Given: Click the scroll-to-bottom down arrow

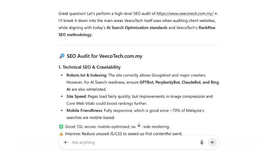Looking at the screenshot, I should click(139, 125).
